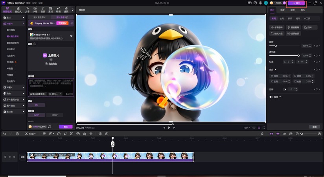Click the feedback message icon in title bar
324x177 pixels.
(x=255, y=3)
